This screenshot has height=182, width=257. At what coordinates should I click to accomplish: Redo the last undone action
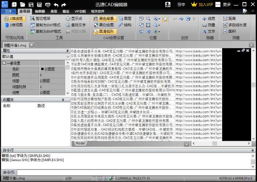(64, 5)
